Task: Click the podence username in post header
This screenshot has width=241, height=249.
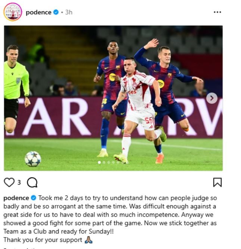Action: coord(38,12)
